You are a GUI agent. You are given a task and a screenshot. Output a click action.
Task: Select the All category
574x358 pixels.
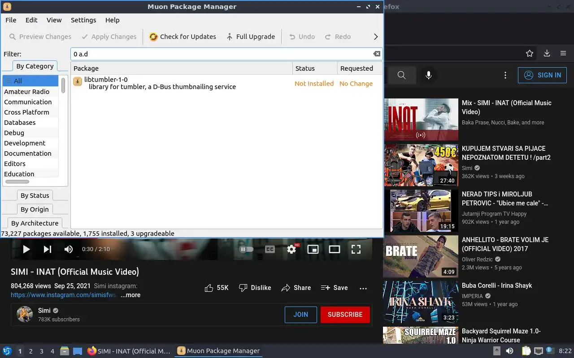[x=30, y=81]
